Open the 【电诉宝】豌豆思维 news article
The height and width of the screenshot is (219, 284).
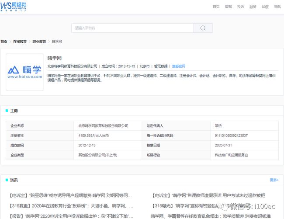point(71,196)
